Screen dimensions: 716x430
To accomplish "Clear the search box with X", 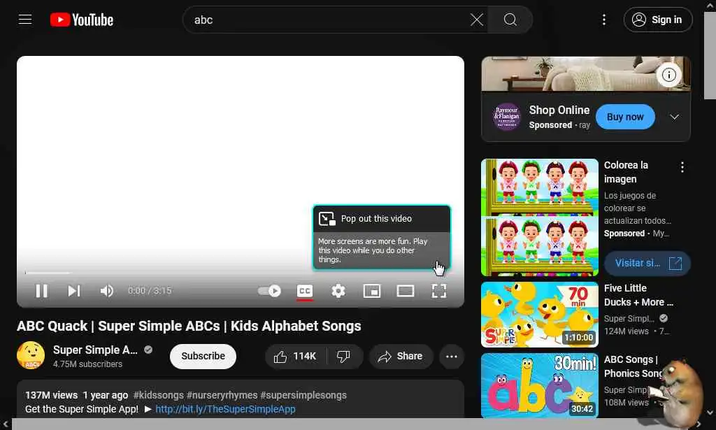I will [x=477, y=20].
